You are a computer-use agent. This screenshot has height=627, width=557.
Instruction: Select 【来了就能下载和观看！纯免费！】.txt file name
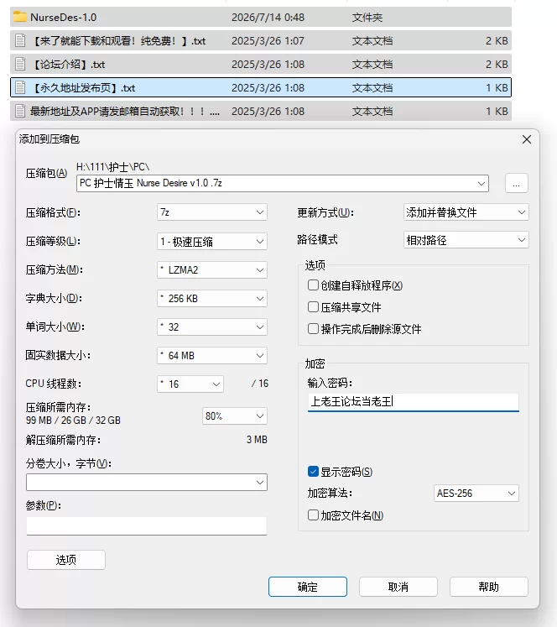tap(118, 41)
